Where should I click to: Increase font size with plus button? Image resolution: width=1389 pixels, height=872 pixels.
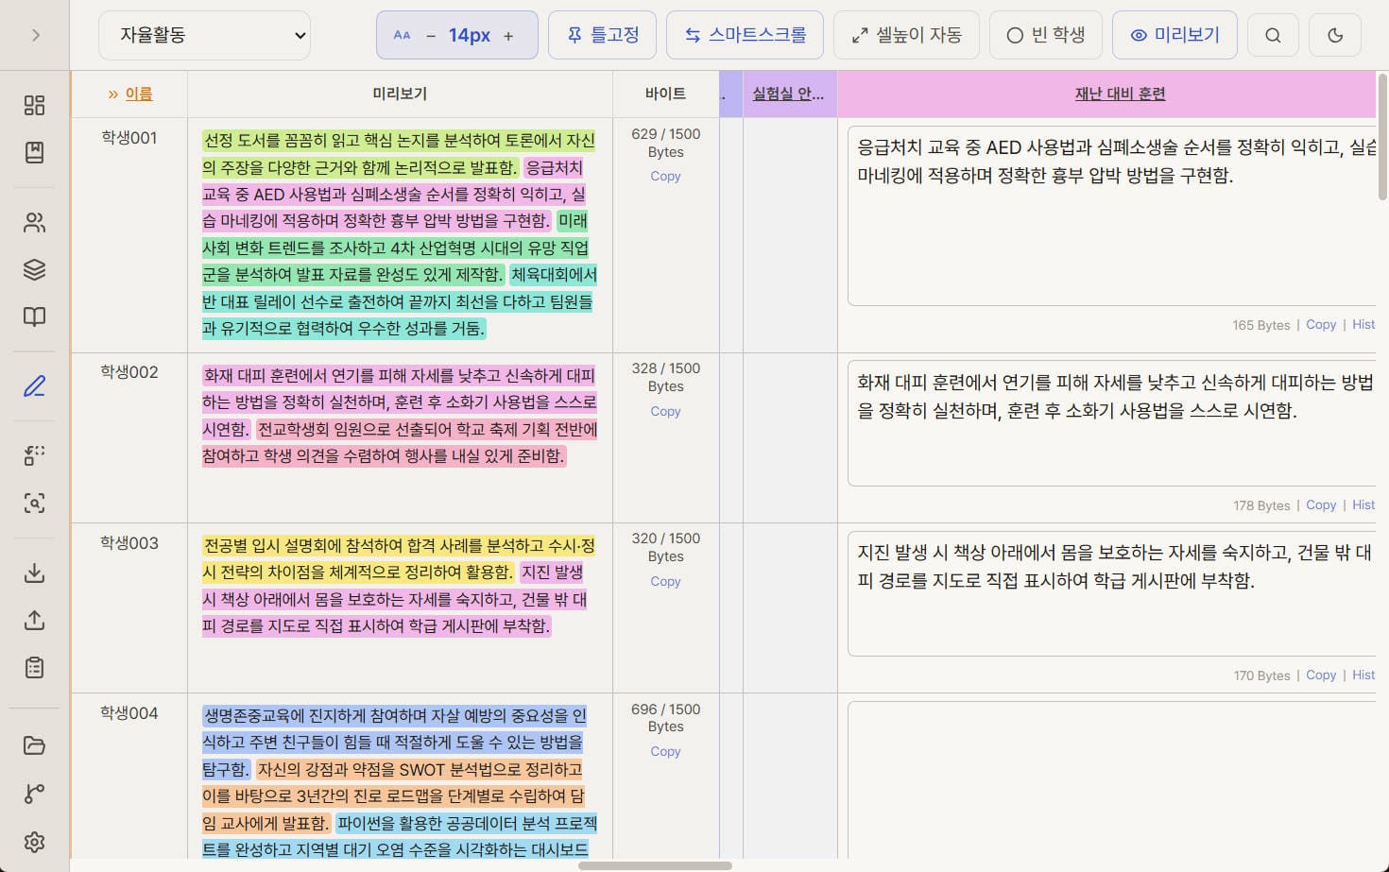(508, 36)
